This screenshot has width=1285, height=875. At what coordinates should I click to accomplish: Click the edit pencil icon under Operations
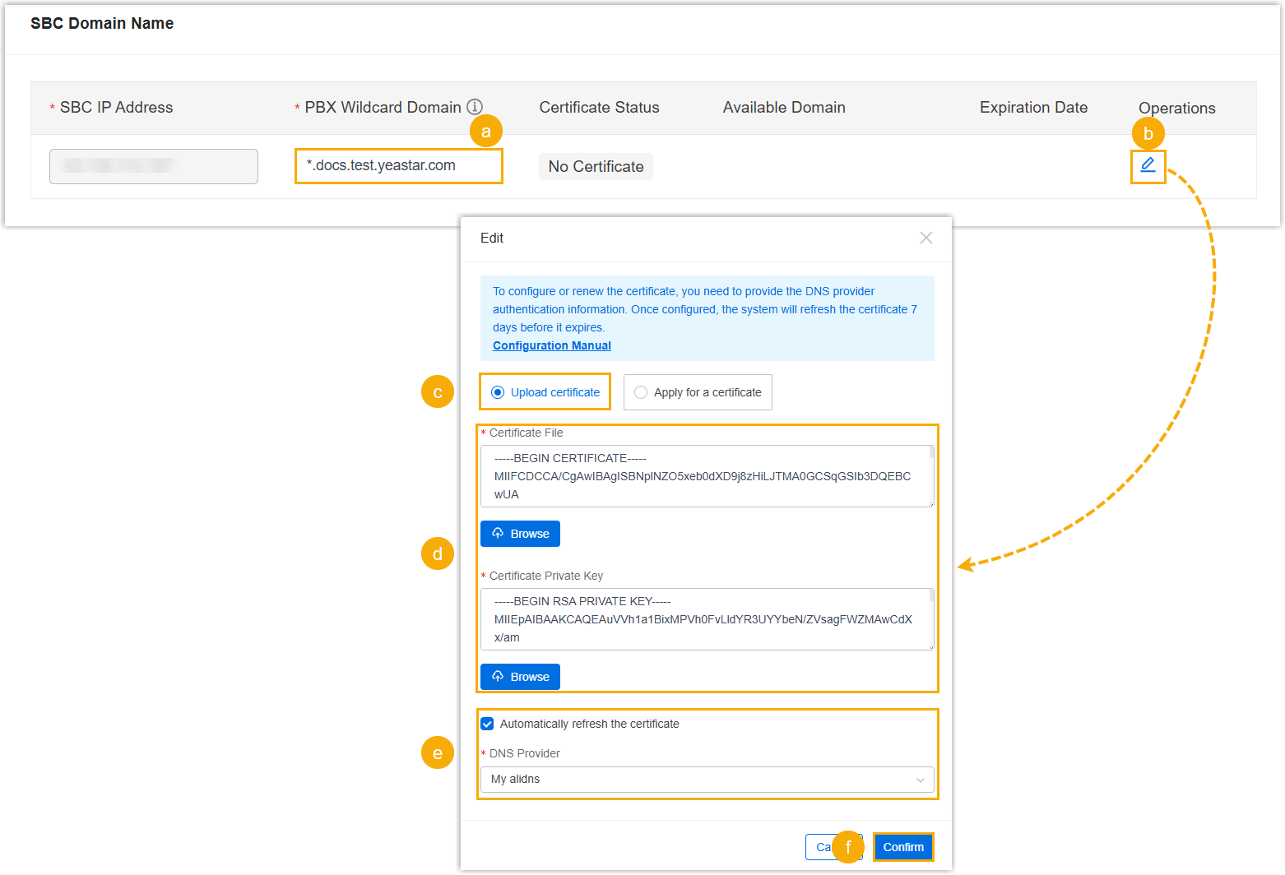[1148, 165]
